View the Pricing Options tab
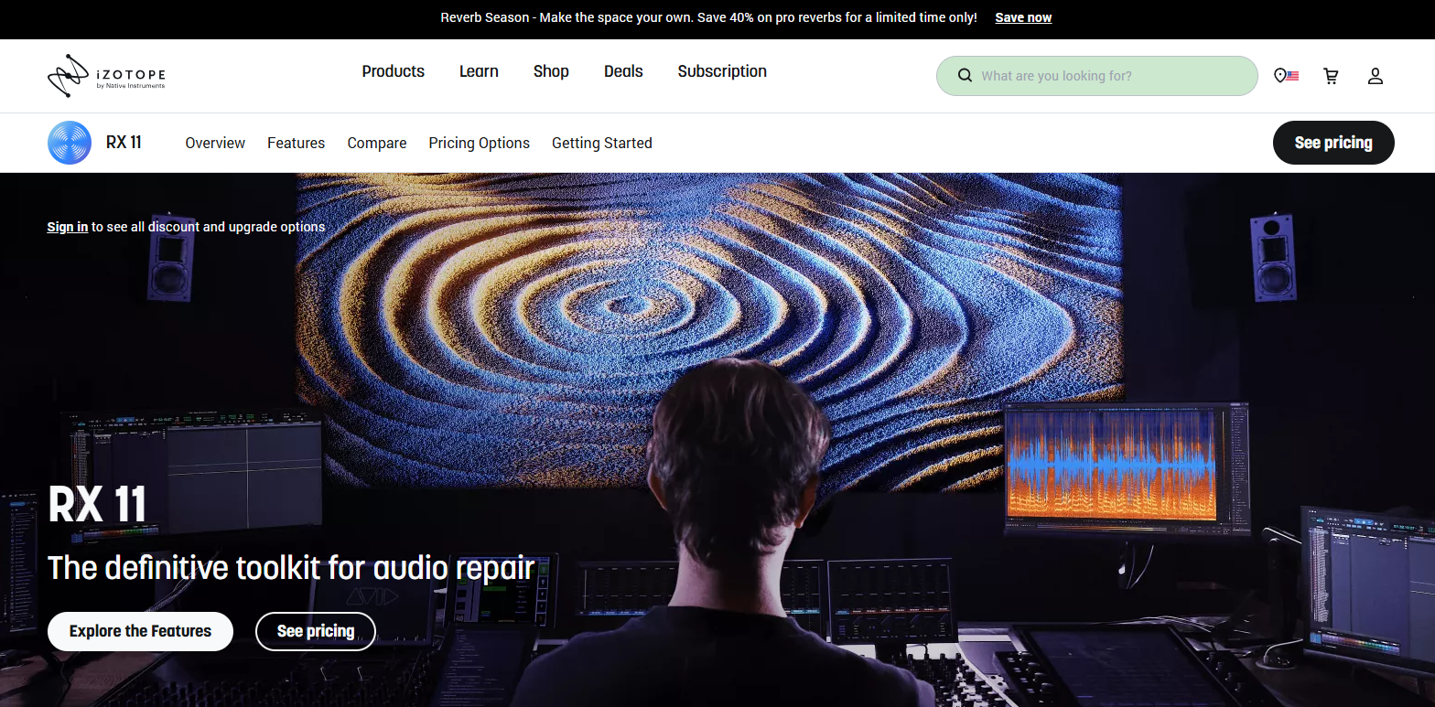 point(479,143)
